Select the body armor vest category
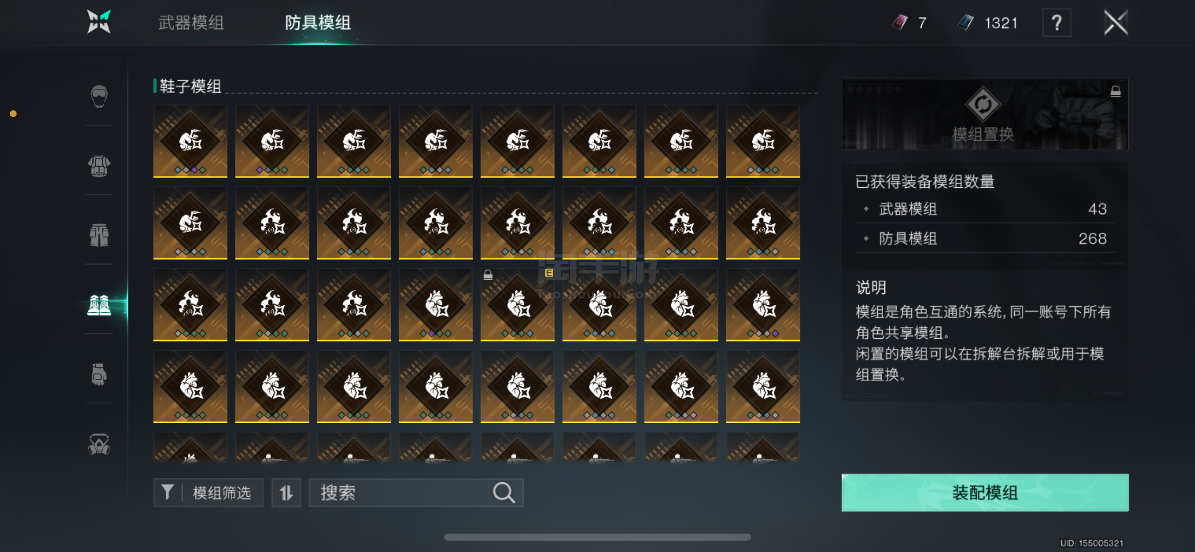The image size is (1195, 552). (x=99, y=166)
